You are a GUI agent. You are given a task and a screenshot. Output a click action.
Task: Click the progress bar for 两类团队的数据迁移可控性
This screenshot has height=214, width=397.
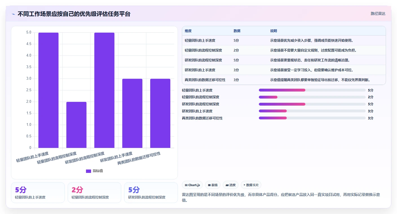(312, 118)
